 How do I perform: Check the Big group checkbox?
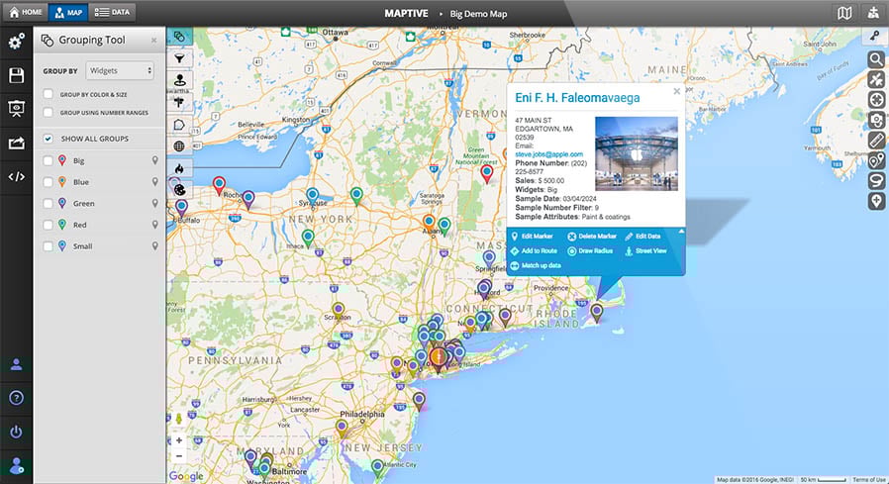click(x=49, y=161)
